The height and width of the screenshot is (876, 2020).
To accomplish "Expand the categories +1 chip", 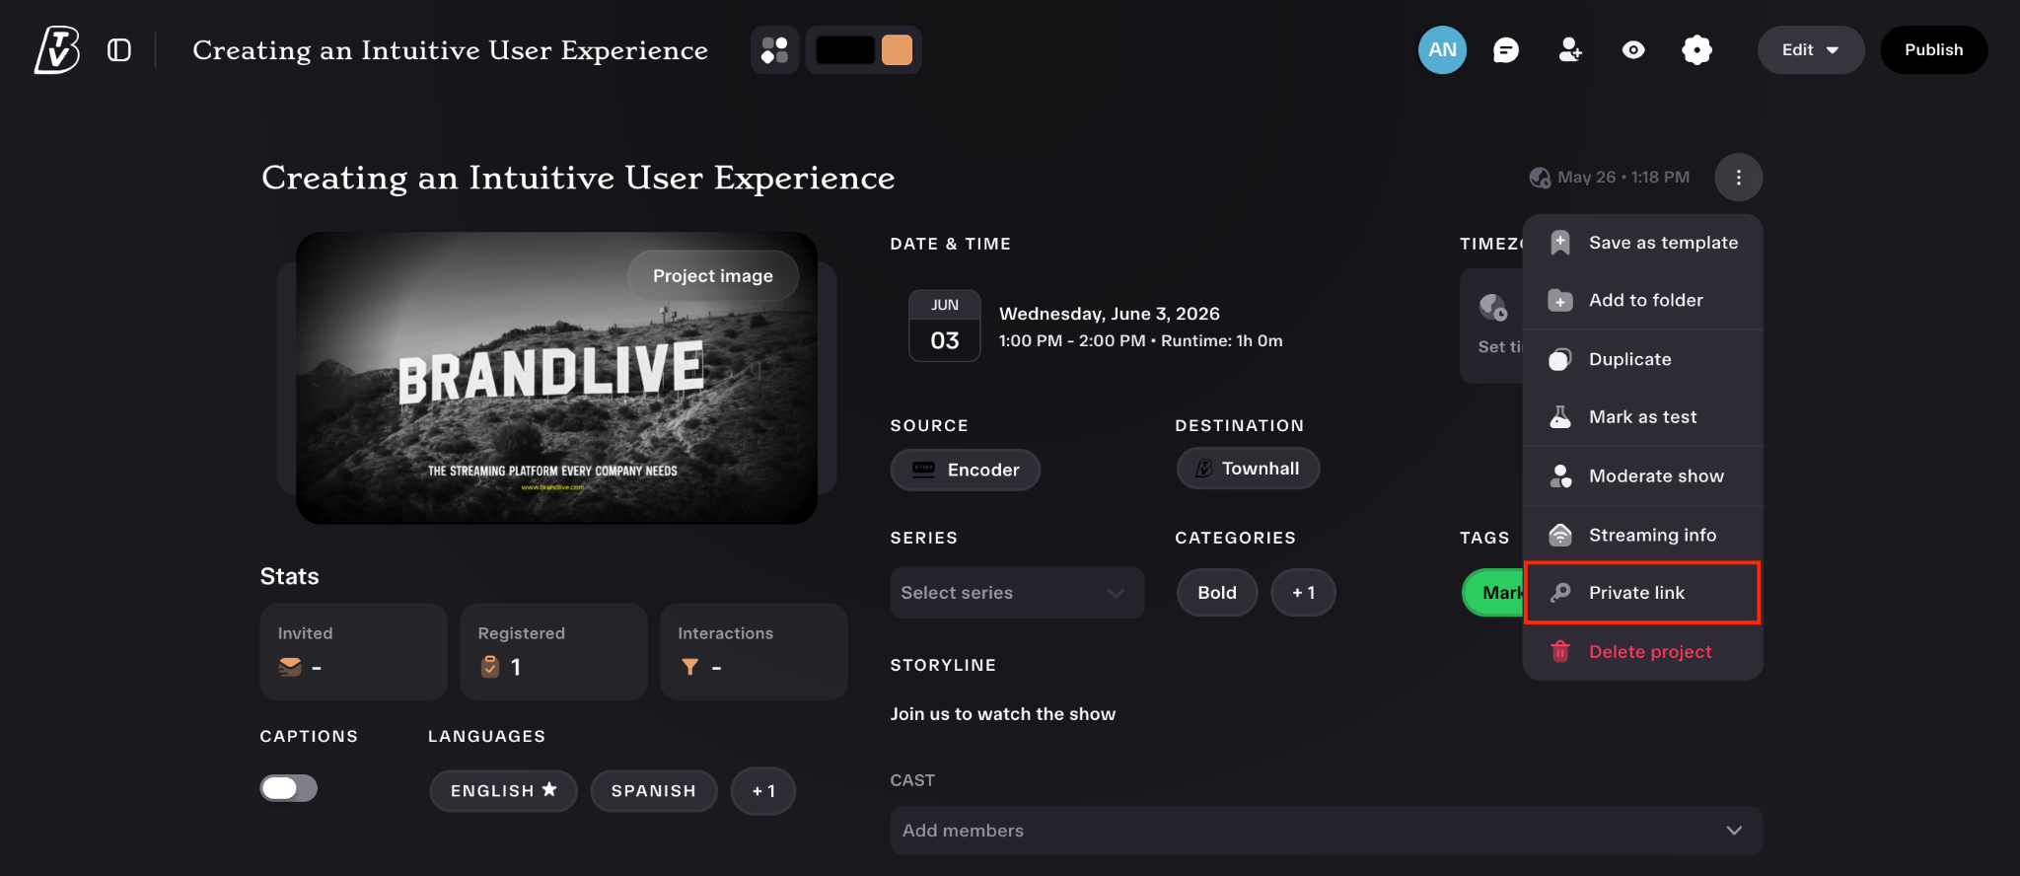I will pos(1303,593).
